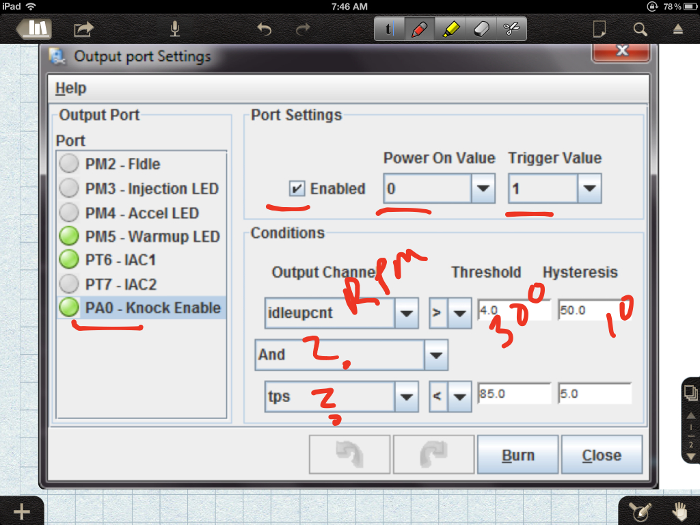Click the threshold field showing 85.0
700x525 pixels.
(x=514, y=393)
